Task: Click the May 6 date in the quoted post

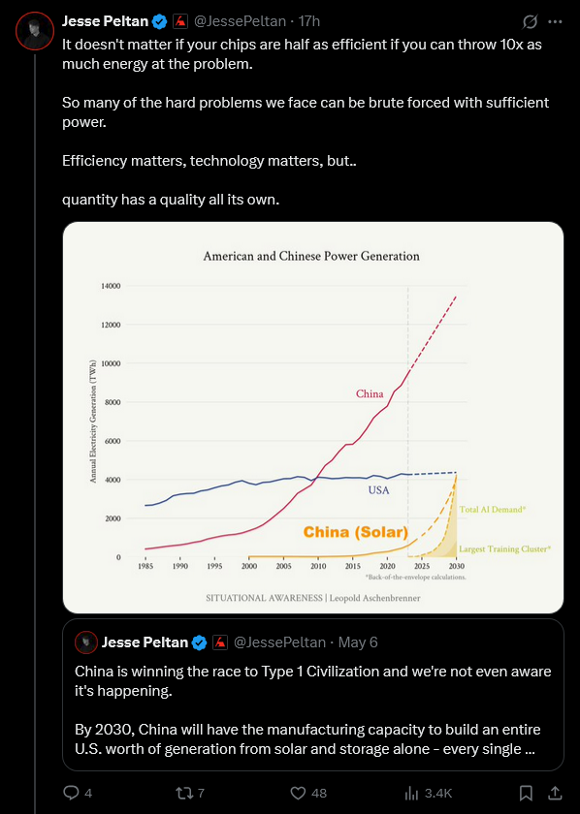Action: pos(358,642)
